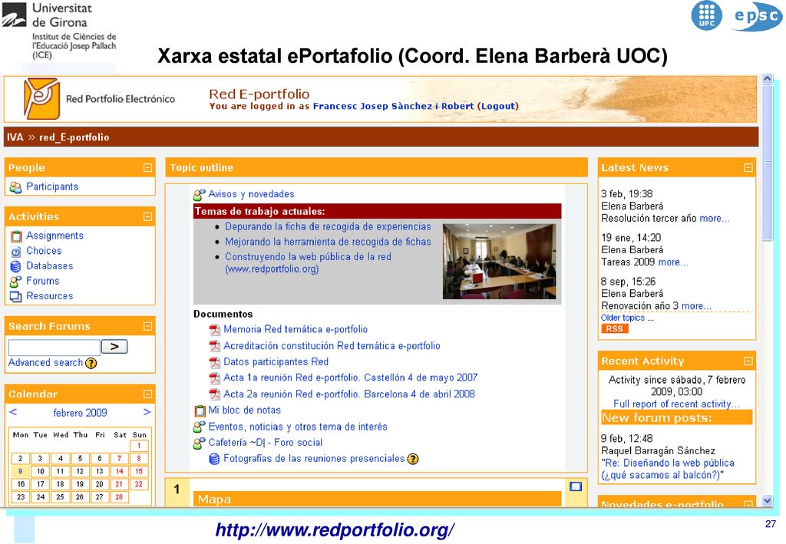Click the Logout link

497,106
